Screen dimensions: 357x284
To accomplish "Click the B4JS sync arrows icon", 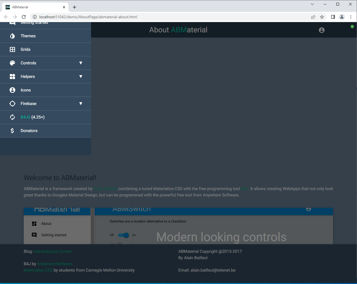I will pyautogui.click(x=12, y=117).
